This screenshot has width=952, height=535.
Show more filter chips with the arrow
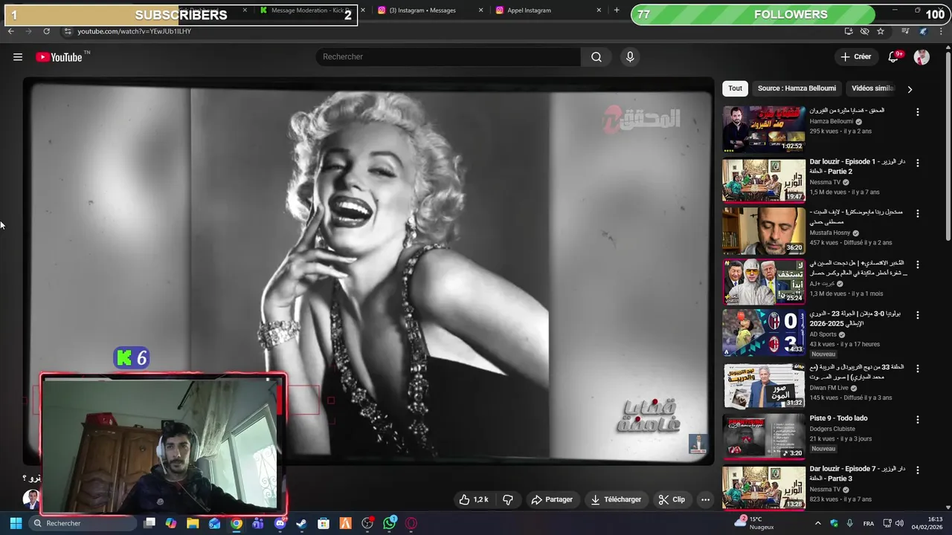909,88
